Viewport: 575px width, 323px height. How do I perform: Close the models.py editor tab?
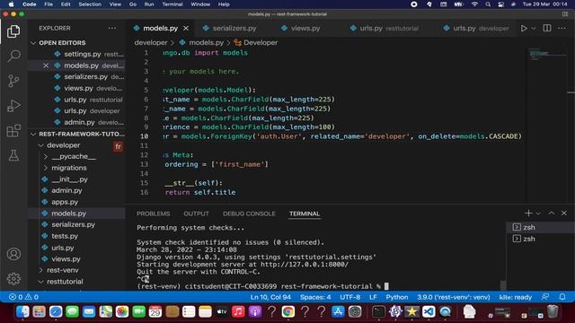click(x=186, y=28)
